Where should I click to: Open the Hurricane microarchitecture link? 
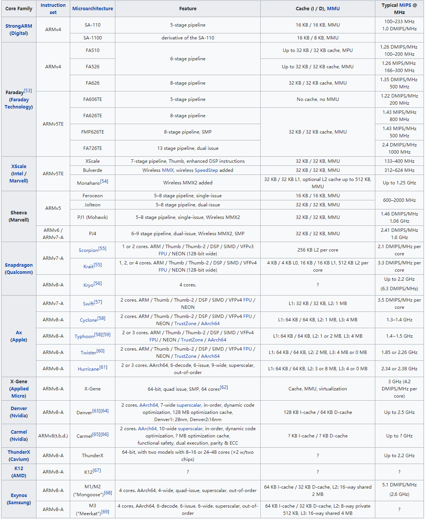tap(88, 369)
